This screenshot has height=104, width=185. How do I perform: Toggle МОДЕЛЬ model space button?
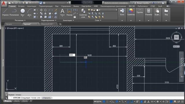[x=98, y=101]
